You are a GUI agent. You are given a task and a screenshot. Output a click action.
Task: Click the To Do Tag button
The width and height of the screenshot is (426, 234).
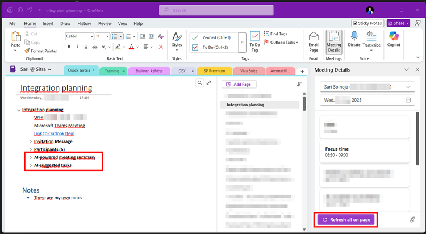pos(254,42)
